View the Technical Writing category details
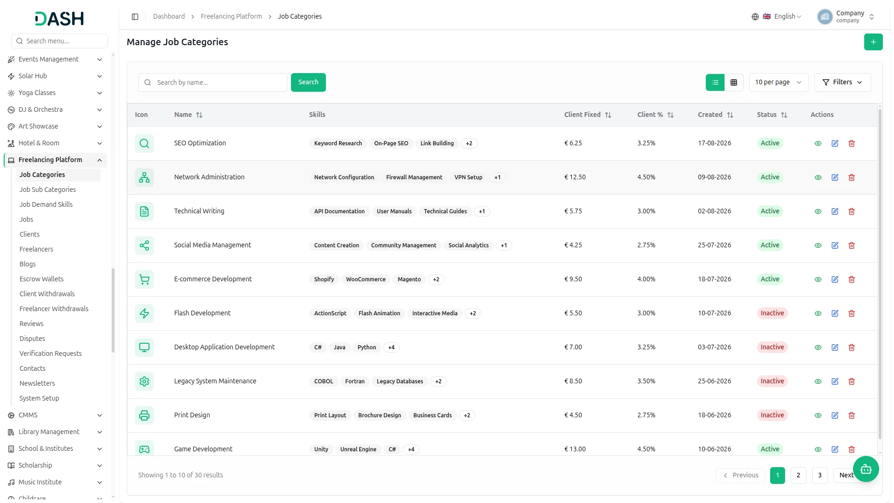This screenshot has width=894, height=503. tap(818, 211)
